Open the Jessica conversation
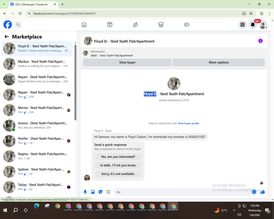The width and height of the screenshot is (274, 219). 37,125
